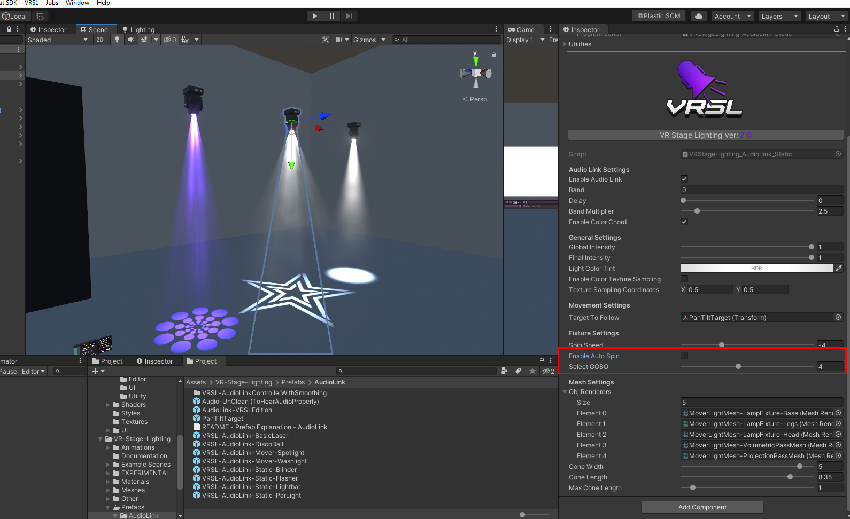Switch to the Game tab
Image resolution: width=850 pixels, height=519 pixels.
[x=521, y=30]
